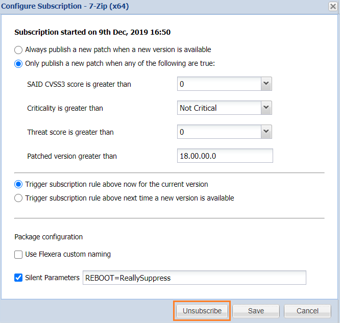
Task: Open the Criticality dropdown arrow
Action: 265,108
